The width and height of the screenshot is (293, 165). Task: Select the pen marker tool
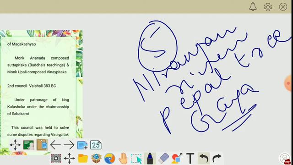pos(150,159)
